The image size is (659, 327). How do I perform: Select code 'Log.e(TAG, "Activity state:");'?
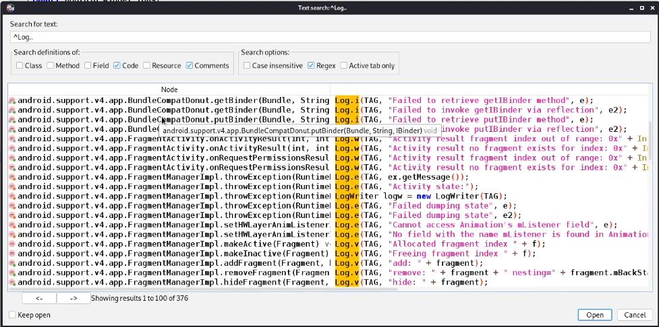pyautogui.click(x=407, y=186)
